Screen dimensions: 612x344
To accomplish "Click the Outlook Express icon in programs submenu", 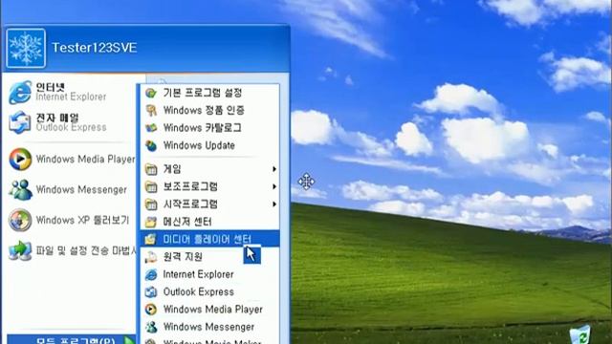I will [151, 292].
